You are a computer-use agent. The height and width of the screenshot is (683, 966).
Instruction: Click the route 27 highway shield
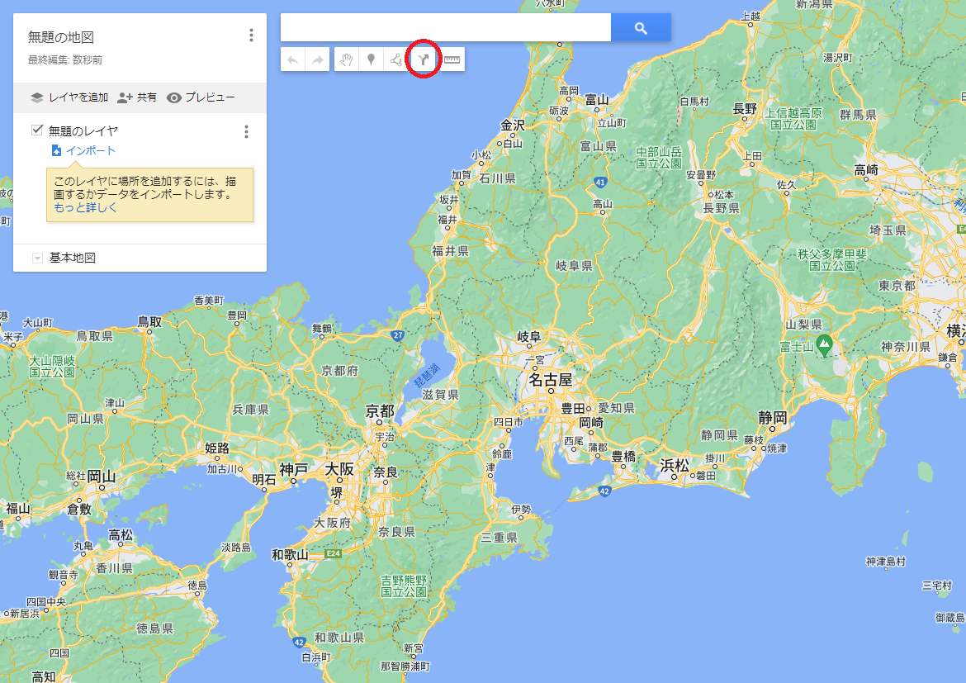tap(398, 336)
